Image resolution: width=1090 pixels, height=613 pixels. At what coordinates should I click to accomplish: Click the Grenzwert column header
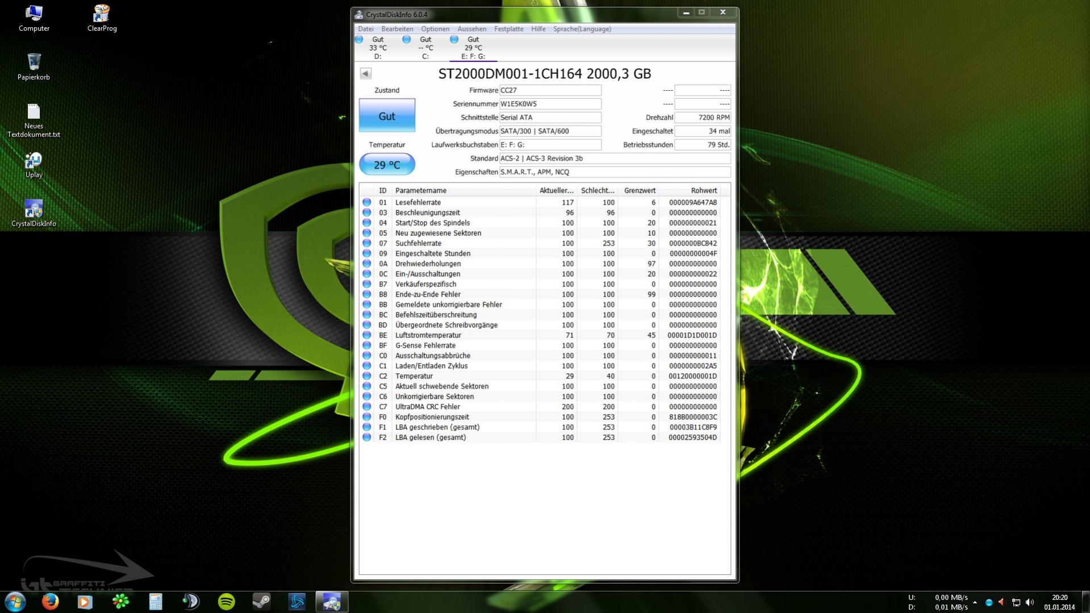638,190
